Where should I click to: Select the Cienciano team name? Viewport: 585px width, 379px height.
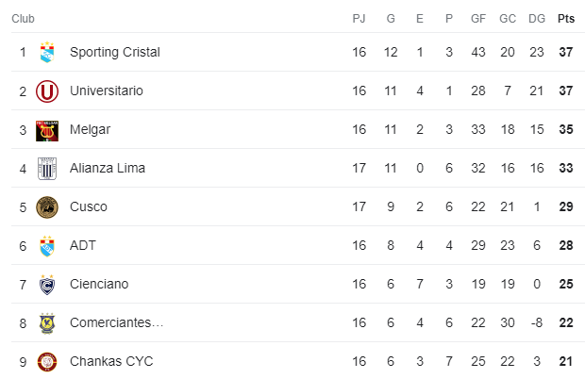[99, 285]
